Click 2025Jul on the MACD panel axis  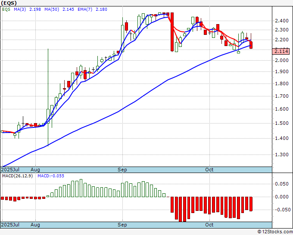[x=10, y=225]
